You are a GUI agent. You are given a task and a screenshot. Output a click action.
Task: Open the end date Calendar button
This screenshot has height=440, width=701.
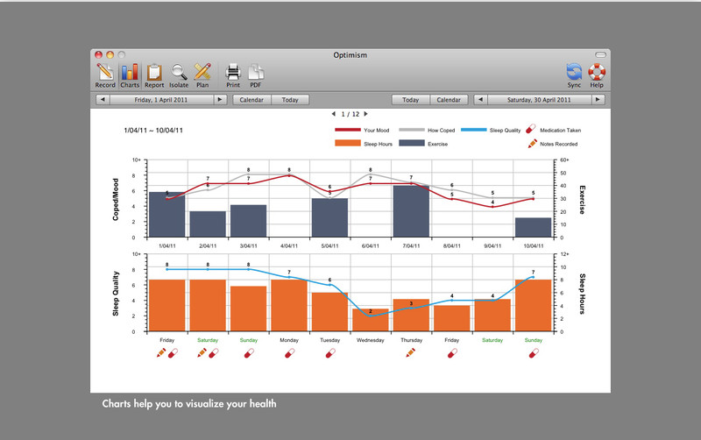[x=449, y=100]
